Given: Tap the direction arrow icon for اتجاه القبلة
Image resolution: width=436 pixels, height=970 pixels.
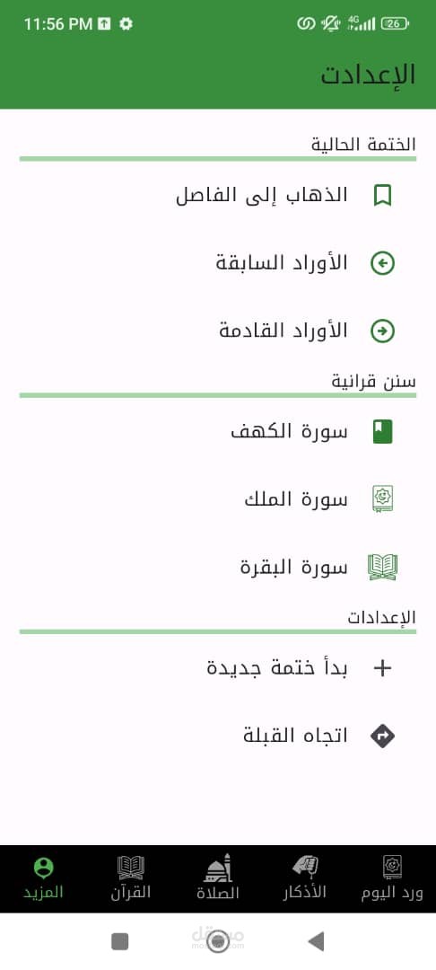Looking at the screenshot, I should point(382,736).
